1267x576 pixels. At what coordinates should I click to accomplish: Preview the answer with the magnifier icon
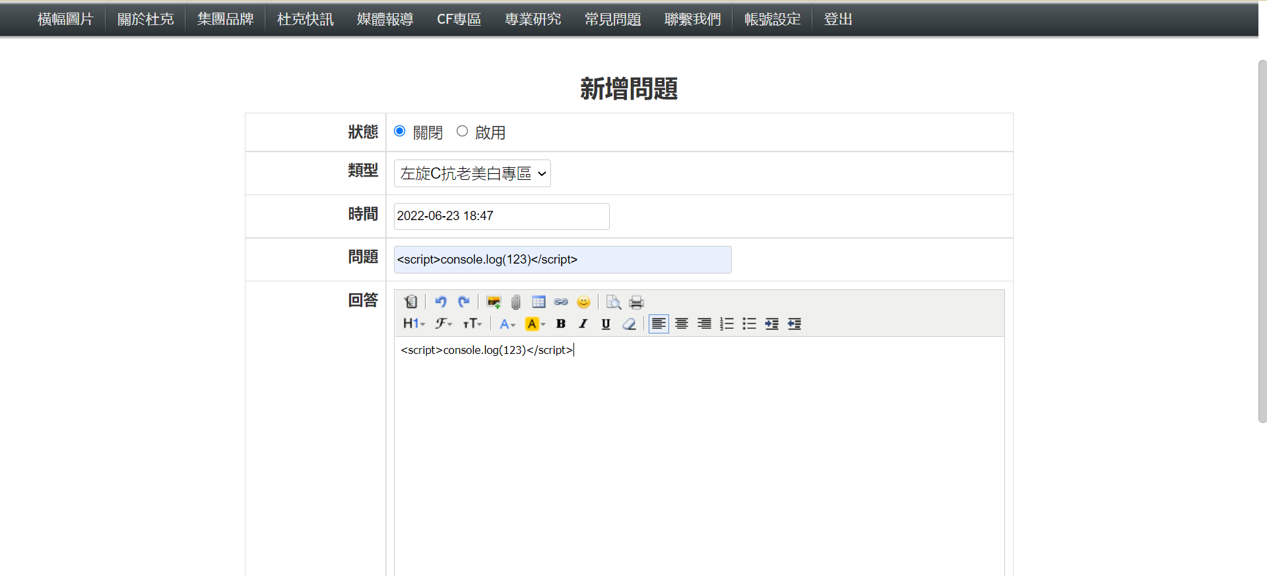[614, 302]
